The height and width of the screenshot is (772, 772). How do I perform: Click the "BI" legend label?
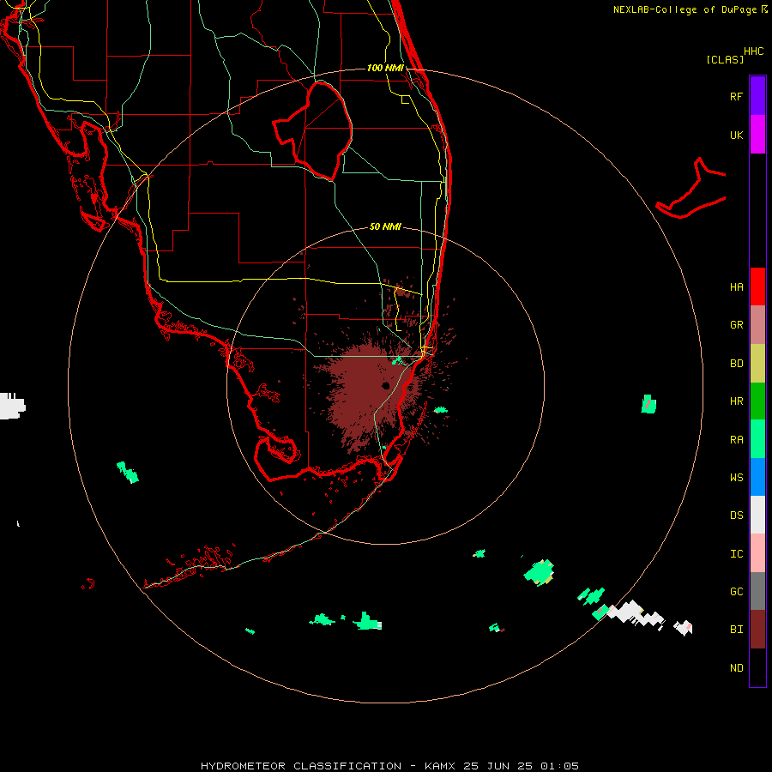tap(736, 630)
